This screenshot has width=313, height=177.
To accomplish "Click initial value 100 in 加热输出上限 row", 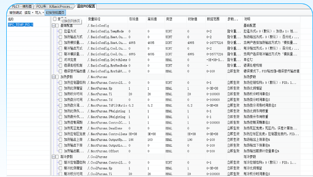I will tap(190, 139).
